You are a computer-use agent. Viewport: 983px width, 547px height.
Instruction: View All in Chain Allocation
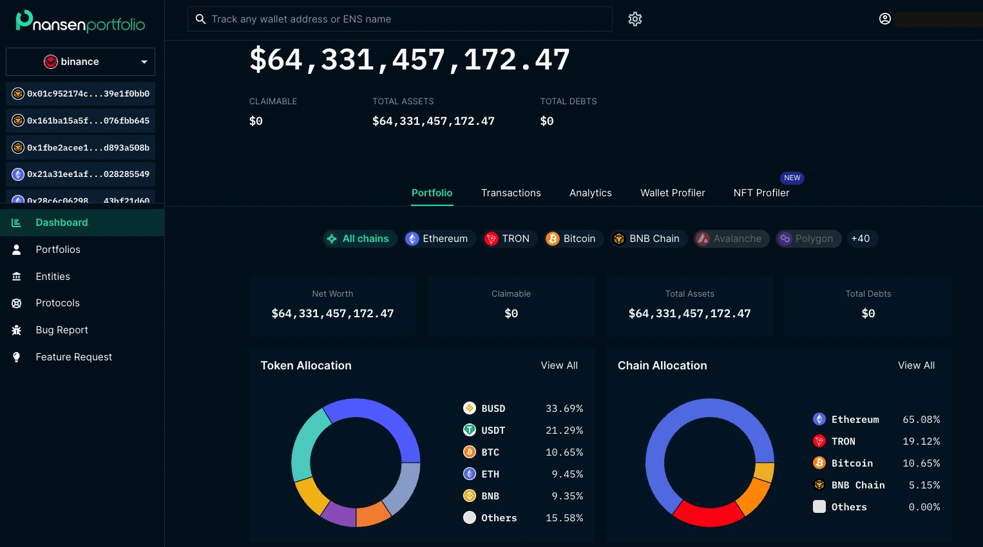coord(916,366)
